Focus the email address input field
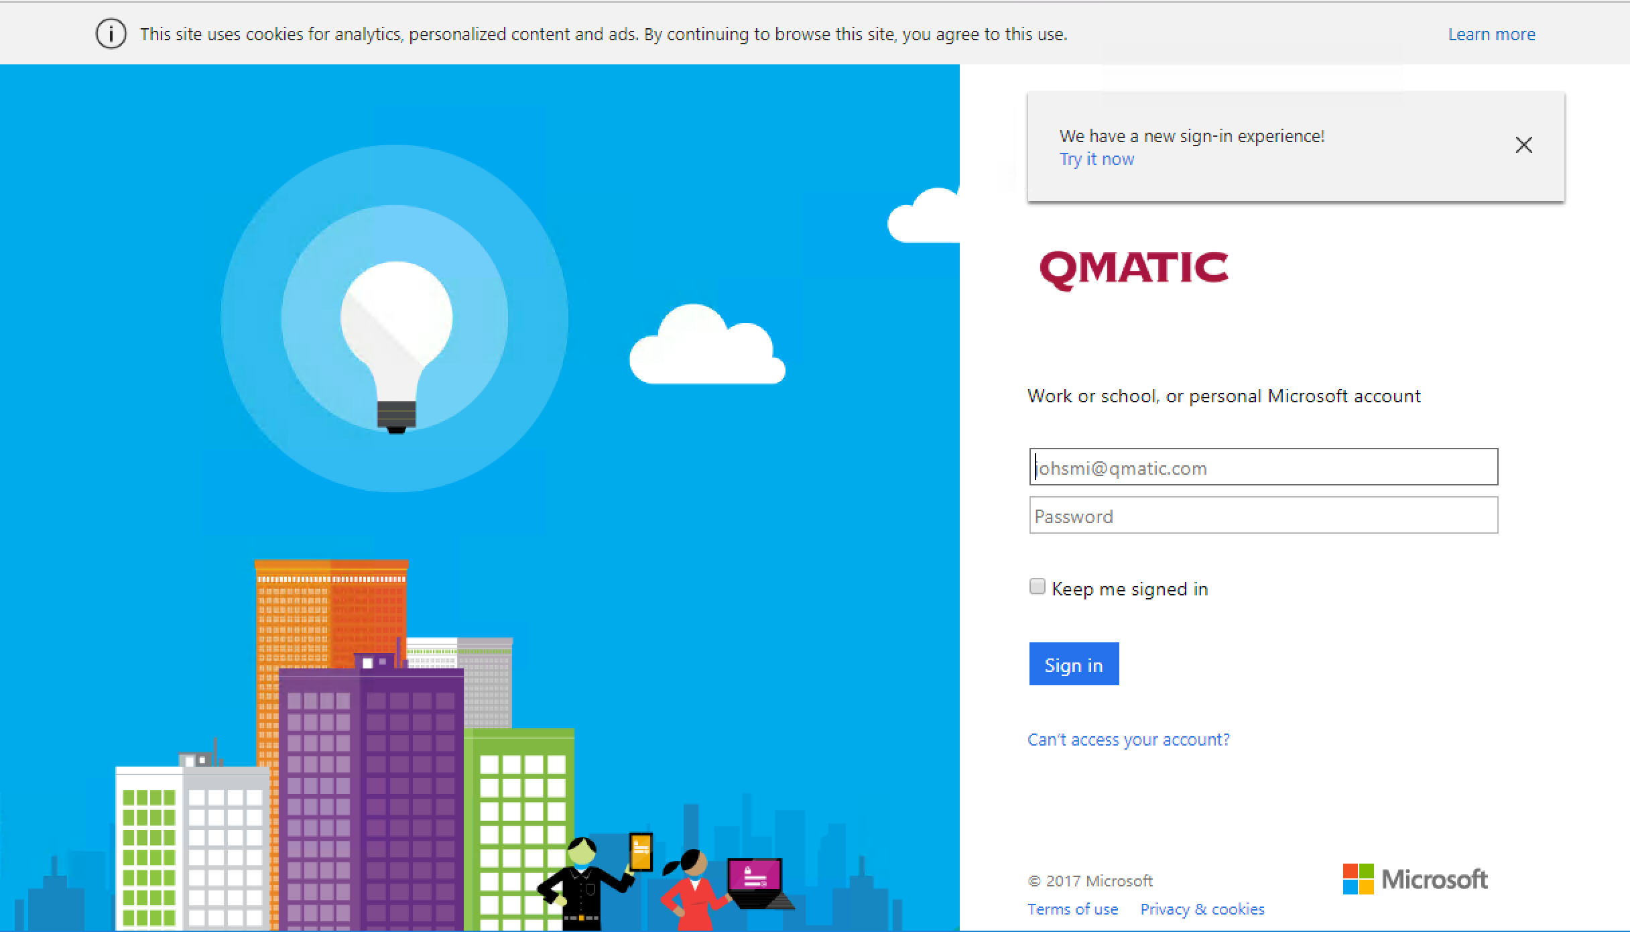 [x=1263, y=467]
